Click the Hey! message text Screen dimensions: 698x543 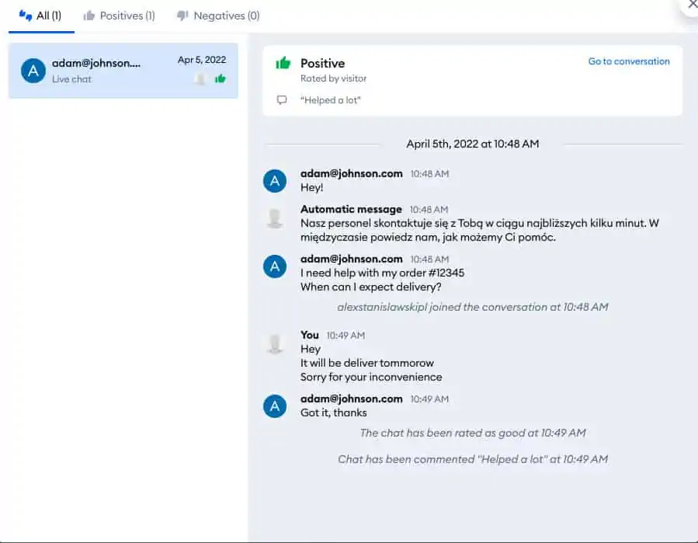point(311,187)
